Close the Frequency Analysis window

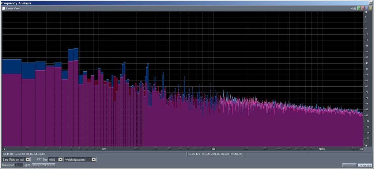click(x=370, y=3)
